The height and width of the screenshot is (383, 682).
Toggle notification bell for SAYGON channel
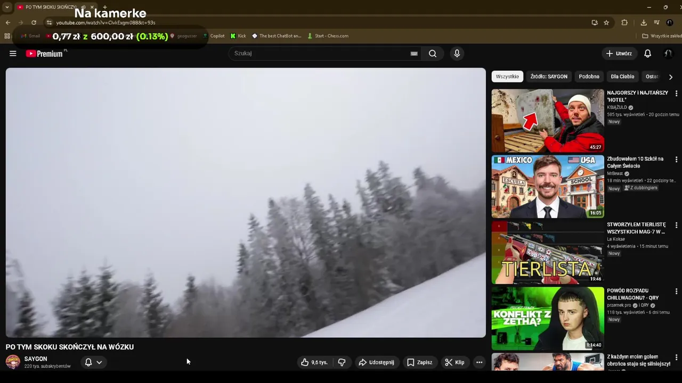coord(88,362)
